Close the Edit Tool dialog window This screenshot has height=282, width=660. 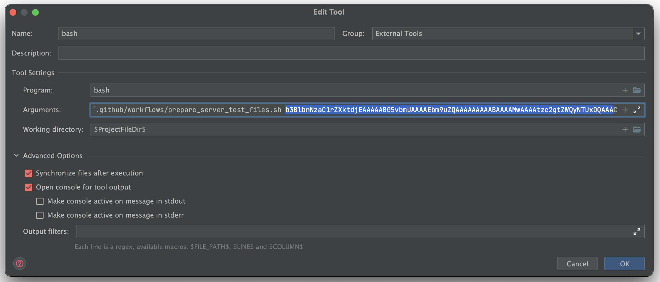pos(13,12)
